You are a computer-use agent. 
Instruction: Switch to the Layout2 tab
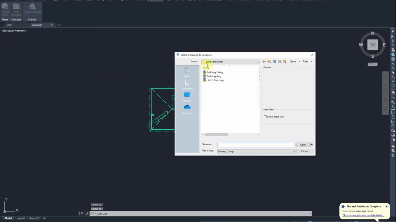[34, 218]
